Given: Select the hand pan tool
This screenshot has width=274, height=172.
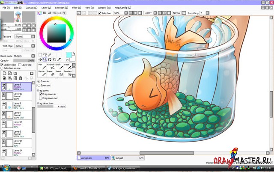Looking at the screenshot, I should [54, 59].
